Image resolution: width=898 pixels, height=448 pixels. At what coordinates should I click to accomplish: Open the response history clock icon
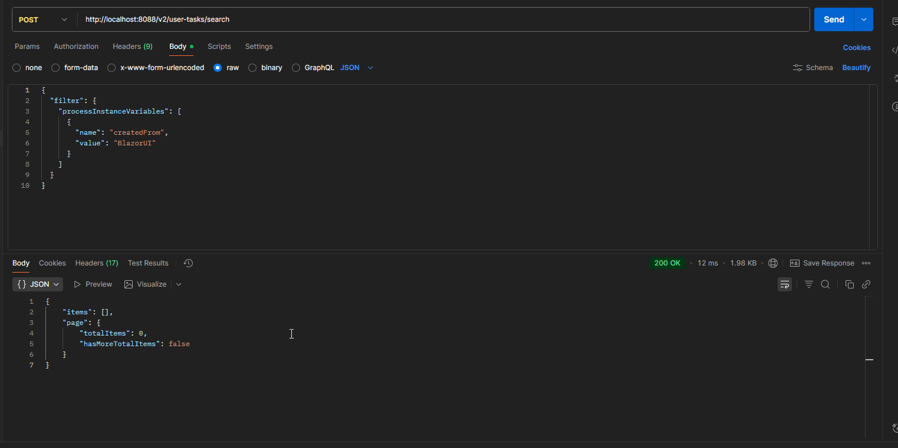click(188, 263)
